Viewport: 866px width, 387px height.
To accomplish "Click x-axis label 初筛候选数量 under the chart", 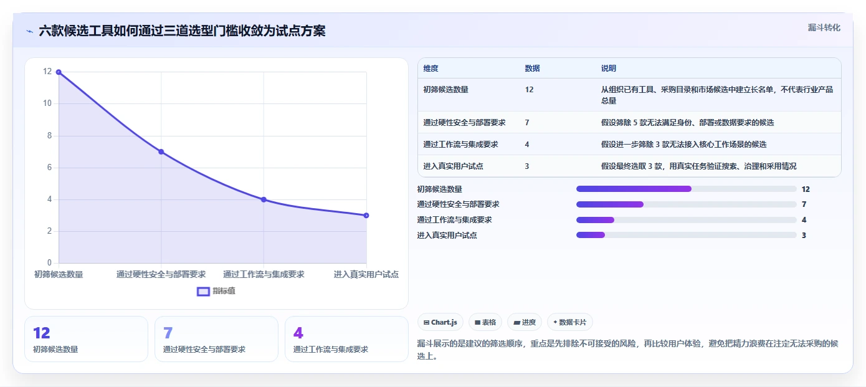I will pos(59,274).
